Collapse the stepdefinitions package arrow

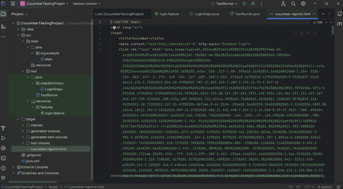point(33,83)
